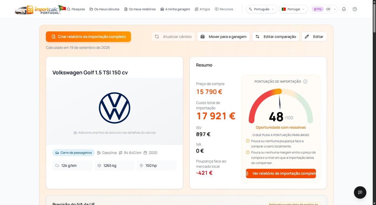Open Os meus relatórios
The width and height of the screenshot is (376, 205).
(140, 9)
